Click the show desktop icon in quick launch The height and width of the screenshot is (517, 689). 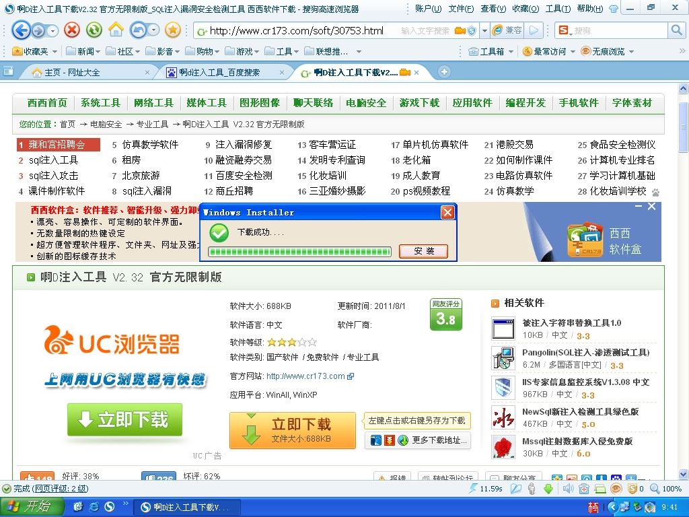click(x=78, y=507)
